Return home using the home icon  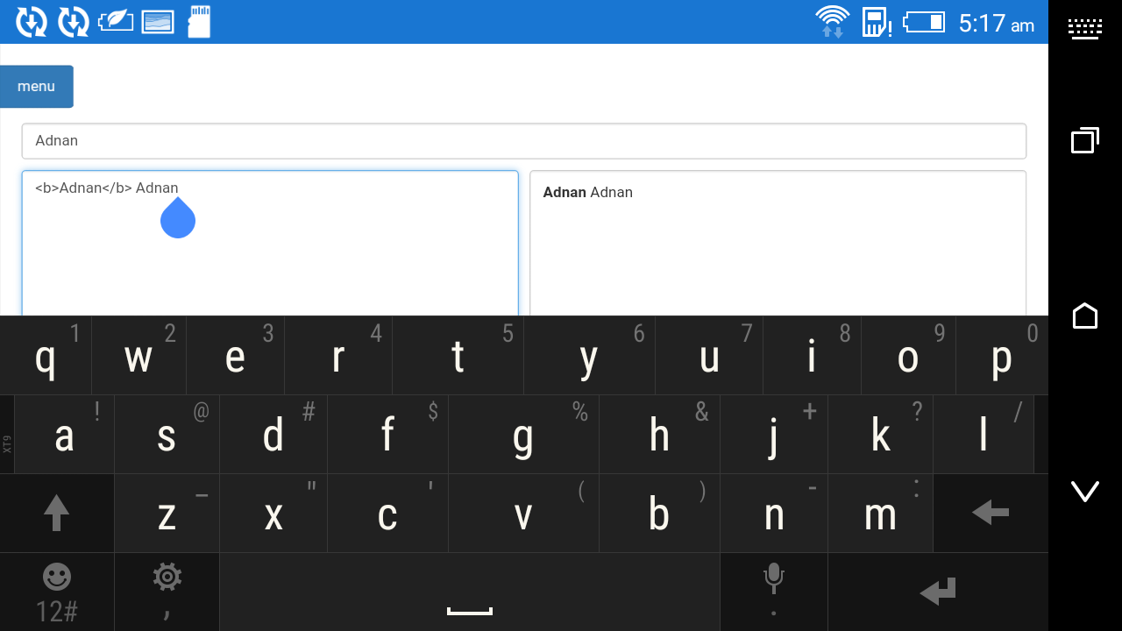tap(1084, 316)
